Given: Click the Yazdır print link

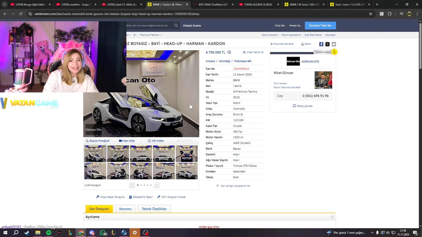Looking at the screenshot, I should 306,44.
